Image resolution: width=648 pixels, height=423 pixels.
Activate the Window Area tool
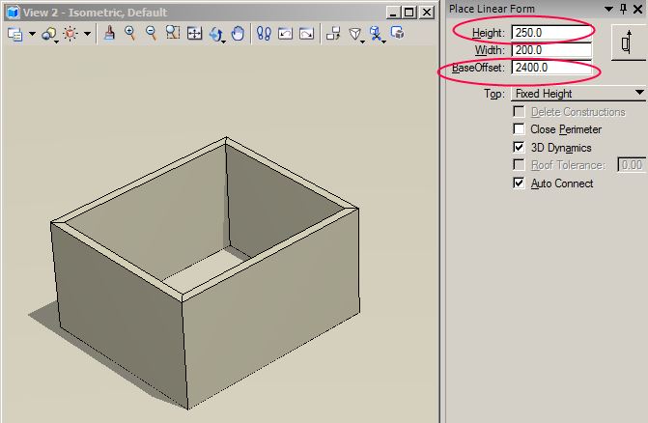[x=173, y=34]
